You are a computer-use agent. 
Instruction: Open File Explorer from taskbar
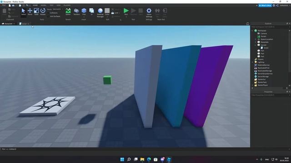[142, 159]
